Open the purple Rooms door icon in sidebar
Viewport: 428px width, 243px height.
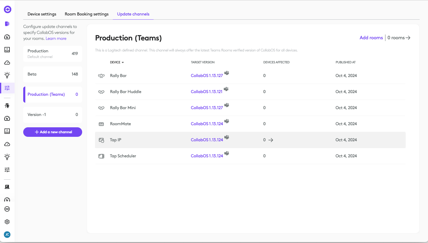[x=7, y=24]
